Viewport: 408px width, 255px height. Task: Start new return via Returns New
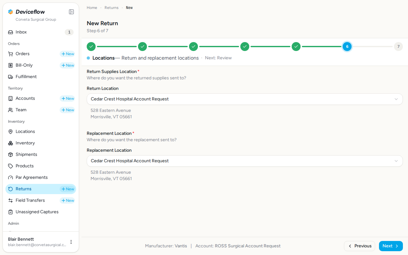pyautogui.click(x=67, y=189)
